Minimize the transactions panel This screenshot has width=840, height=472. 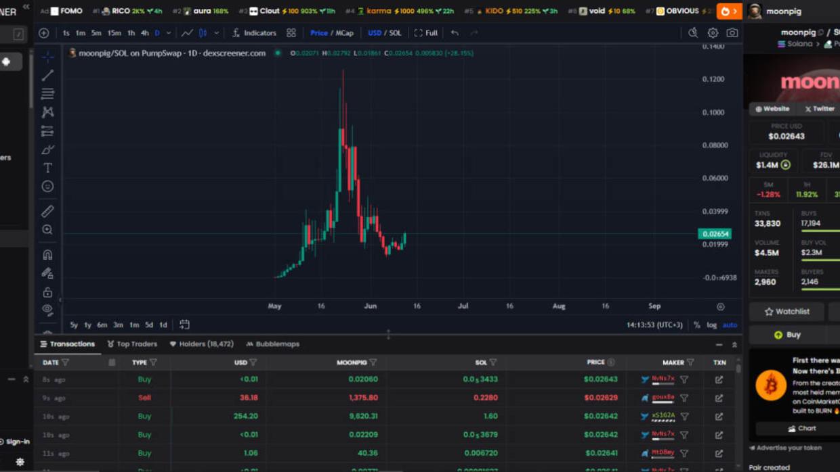pos(719,345)
